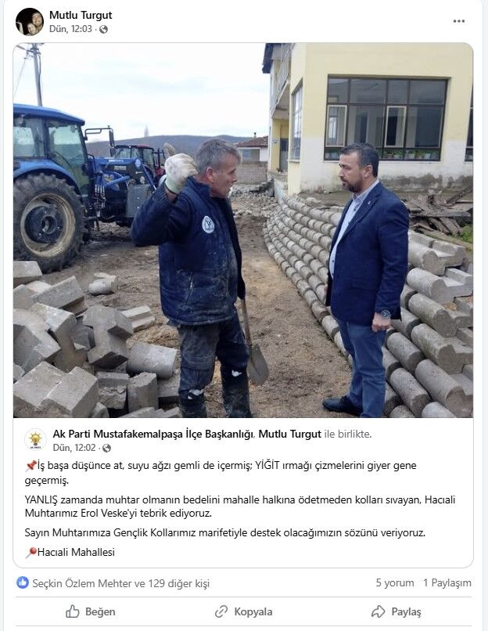Open Mutlu Turgut author name link
Image resolution: width=488 pixels, height=631 pixels.
click(x=81, y=16)
